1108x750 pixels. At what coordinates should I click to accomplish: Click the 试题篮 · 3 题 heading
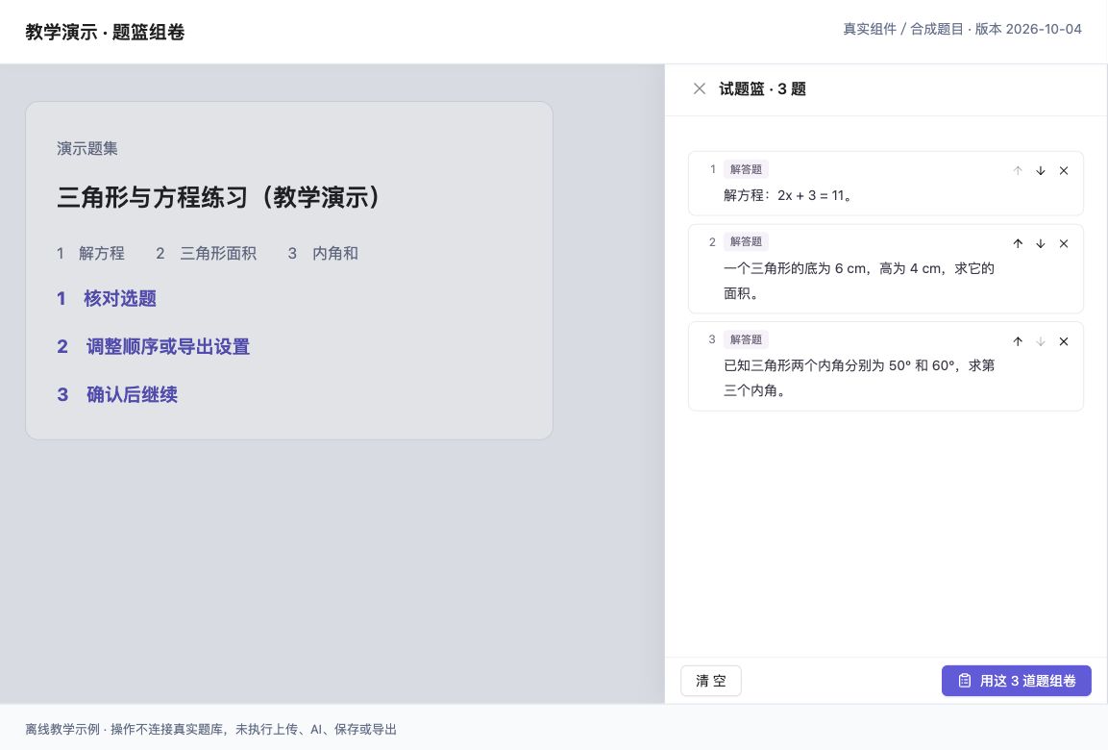[x=762, y=88]
